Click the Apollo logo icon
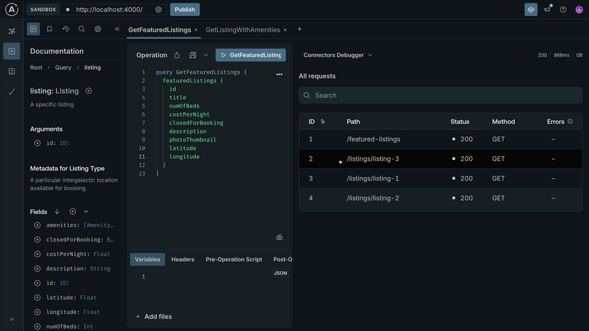This screenshot has width=589, height=331. (x=12, y=9)
